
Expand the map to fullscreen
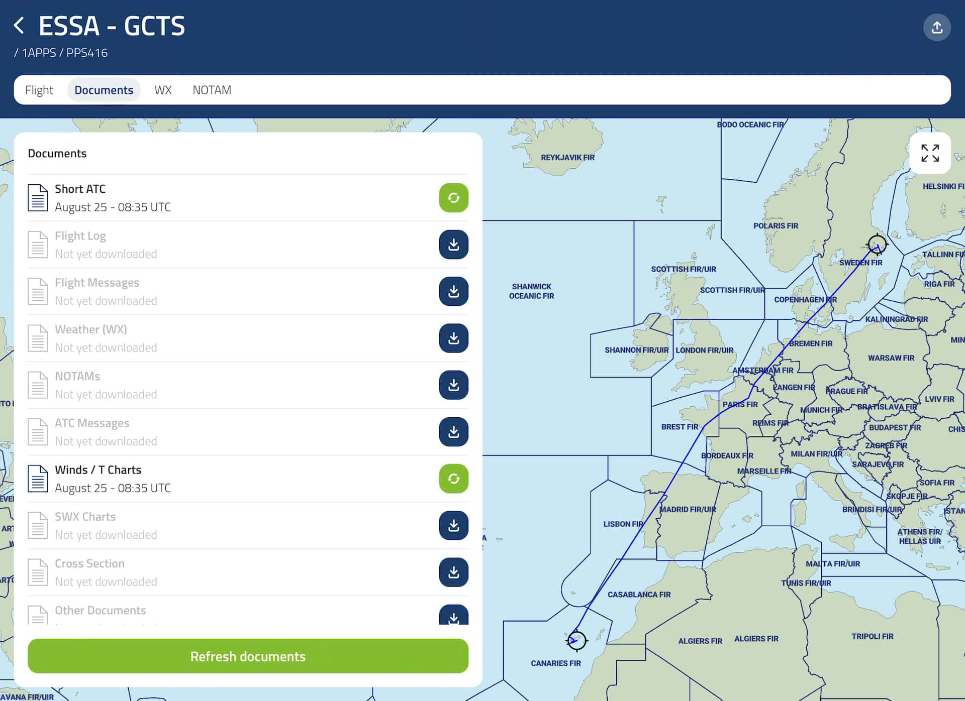coord(930,153)
